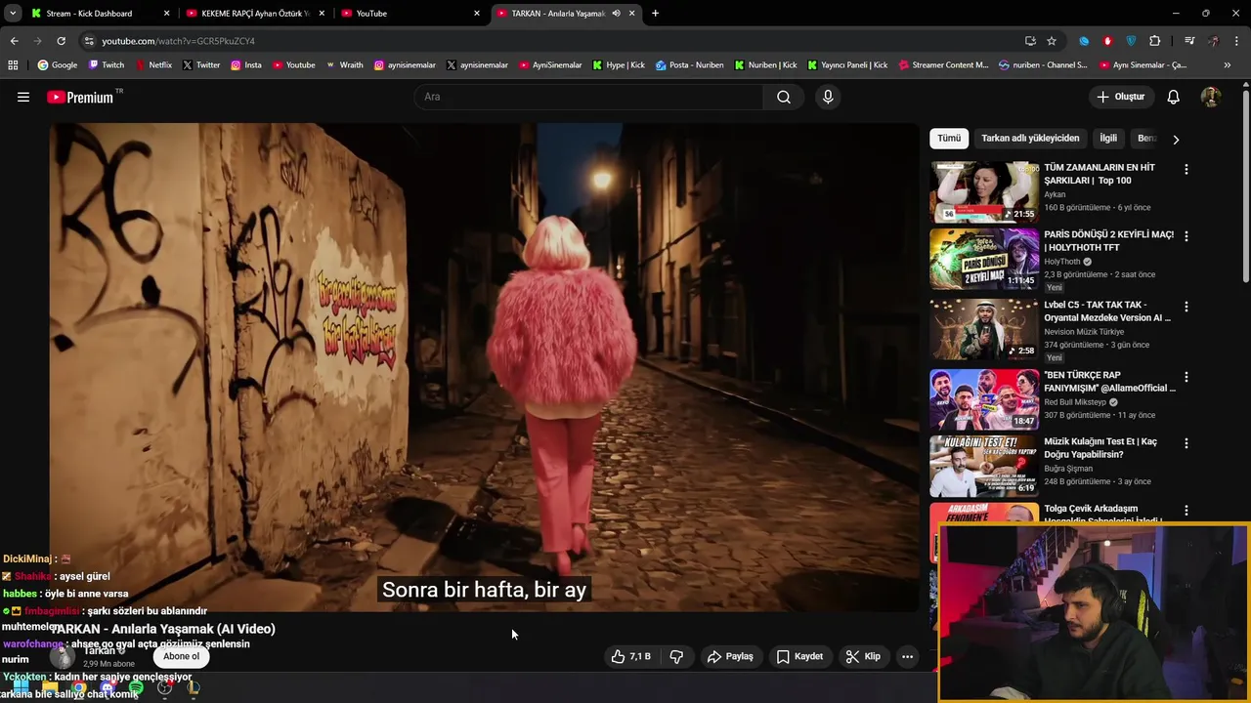Click the blue shield VPN extension icon

click(x=1131, y=41)
